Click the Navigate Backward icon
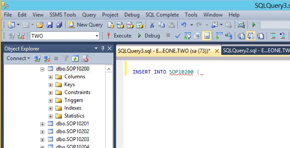 [x=214, y=25]
